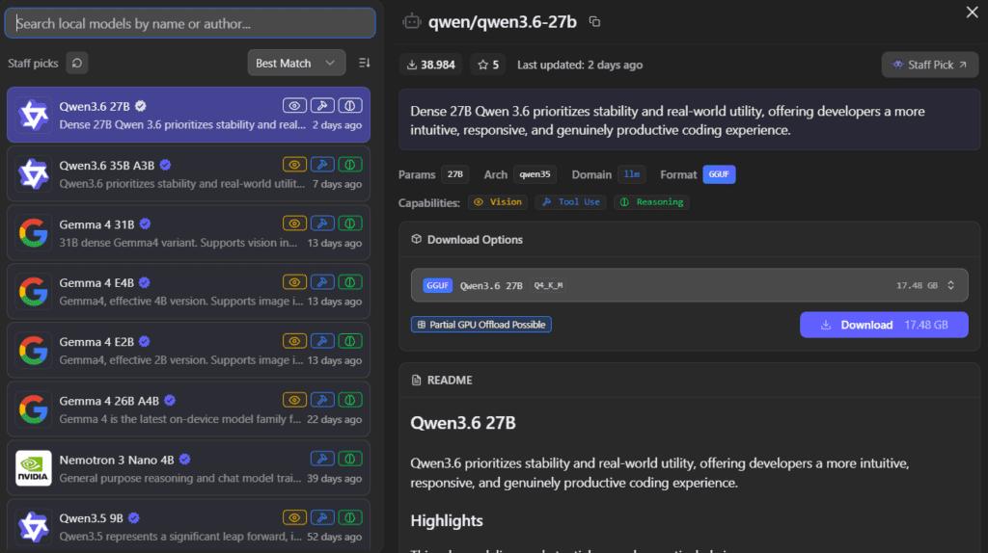Click the tool use icon on Qwen3.6 27B
The width and height of the screenshot is (988, 553).
(x=322, y=106)
